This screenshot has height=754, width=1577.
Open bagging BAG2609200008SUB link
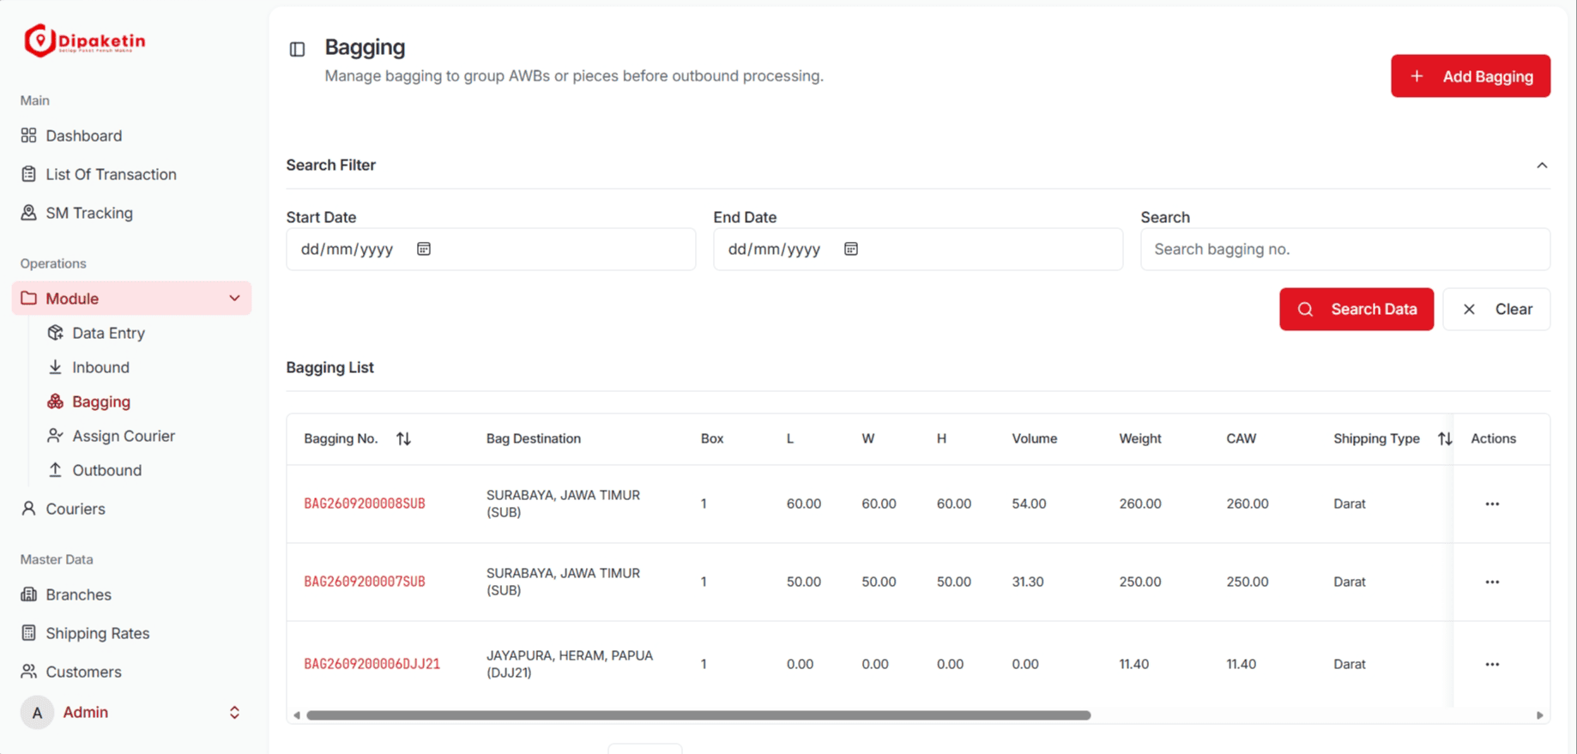click(x=365, y=504)
